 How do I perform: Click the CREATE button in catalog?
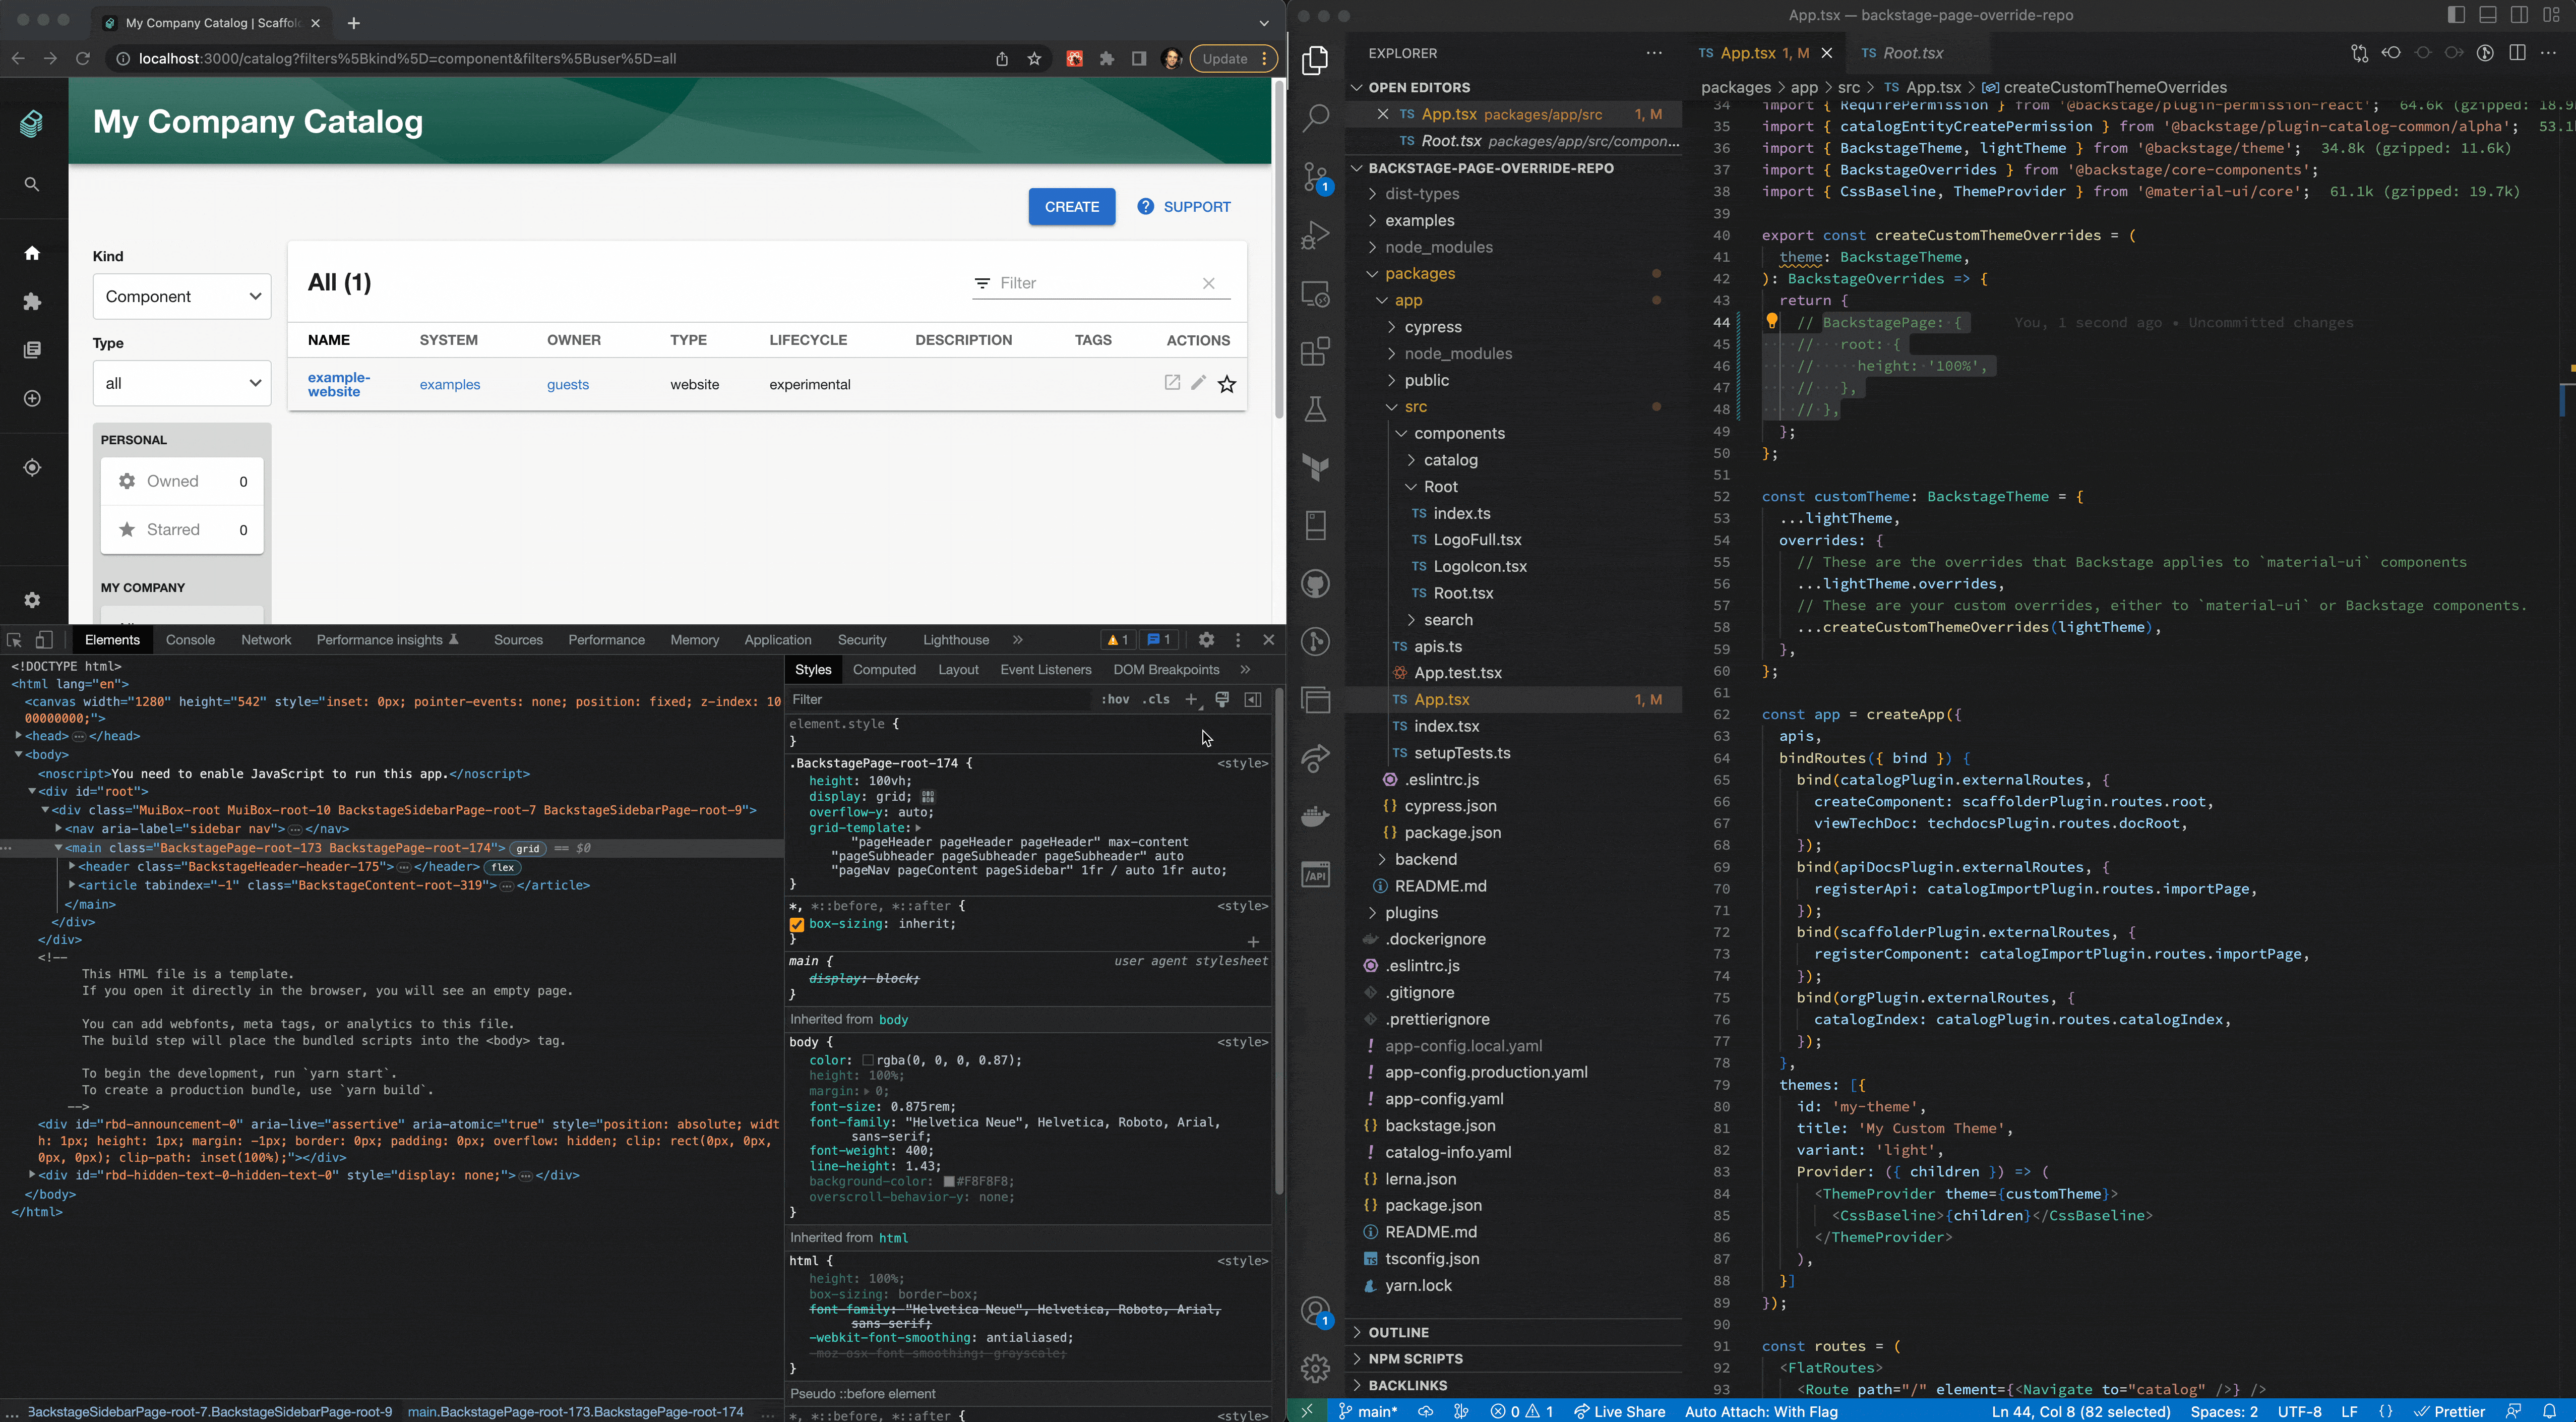(1072, 207)
